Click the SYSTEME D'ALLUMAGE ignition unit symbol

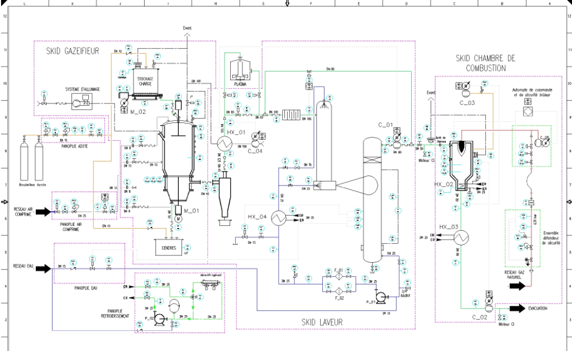point(82,103)
